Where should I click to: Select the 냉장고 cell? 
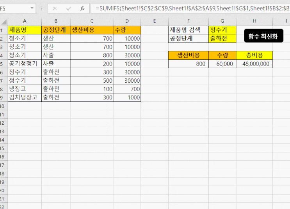coord(25,89)
